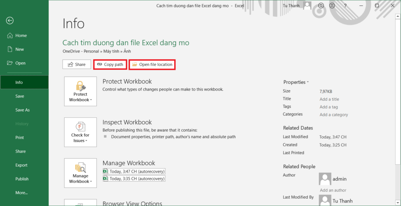This screenshot has width=401, height=206.
Task: Click the smiley feedback face icon
Action: pos(321,5)
